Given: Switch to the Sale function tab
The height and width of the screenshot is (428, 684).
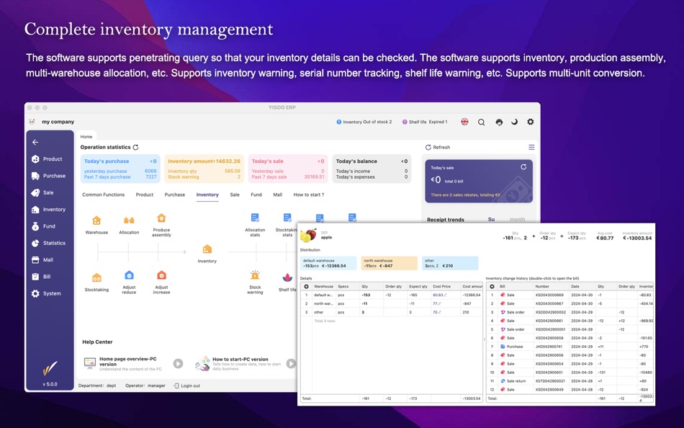Looking at the screenshot, I should [235, 195].
